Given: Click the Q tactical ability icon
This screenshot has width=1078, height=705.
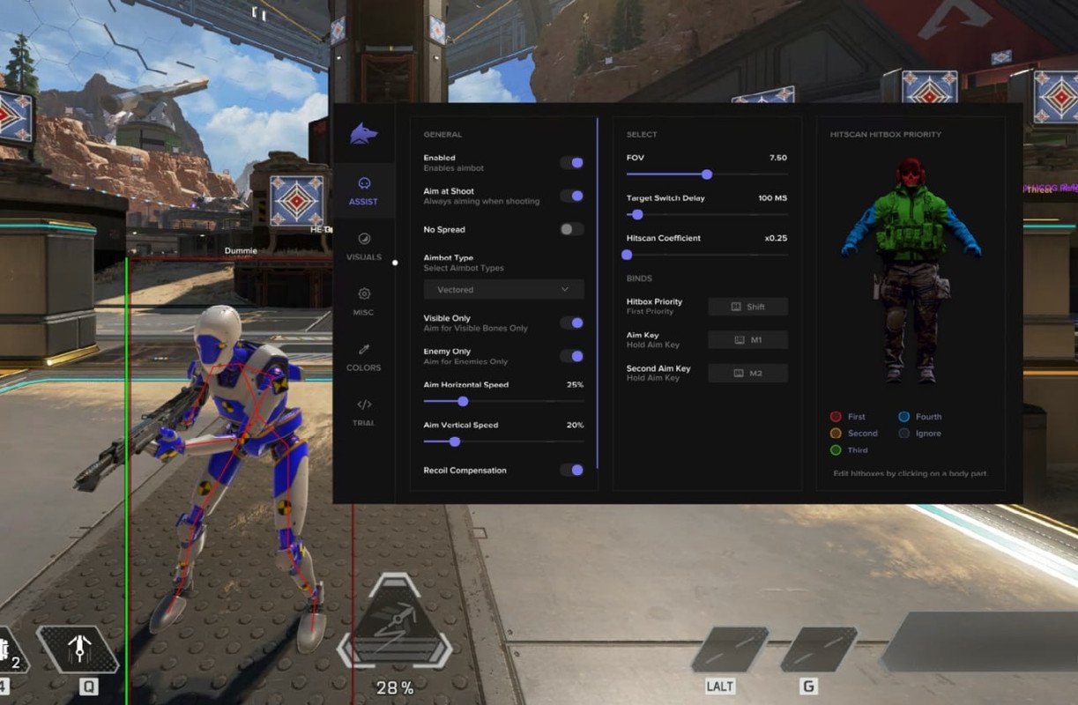Looking at the screenshot, I should click(x=78, y=652).
